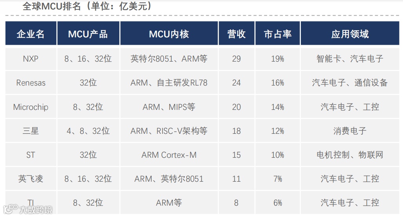Select the market share 6%
Viewport: 403px width, 217px height.
[x=278, y=203]
